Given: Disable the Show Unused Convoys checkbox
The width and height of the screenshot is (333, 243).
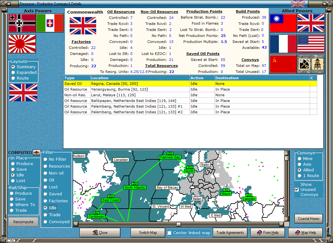Looking at the screenshot, I should point(297,189).
